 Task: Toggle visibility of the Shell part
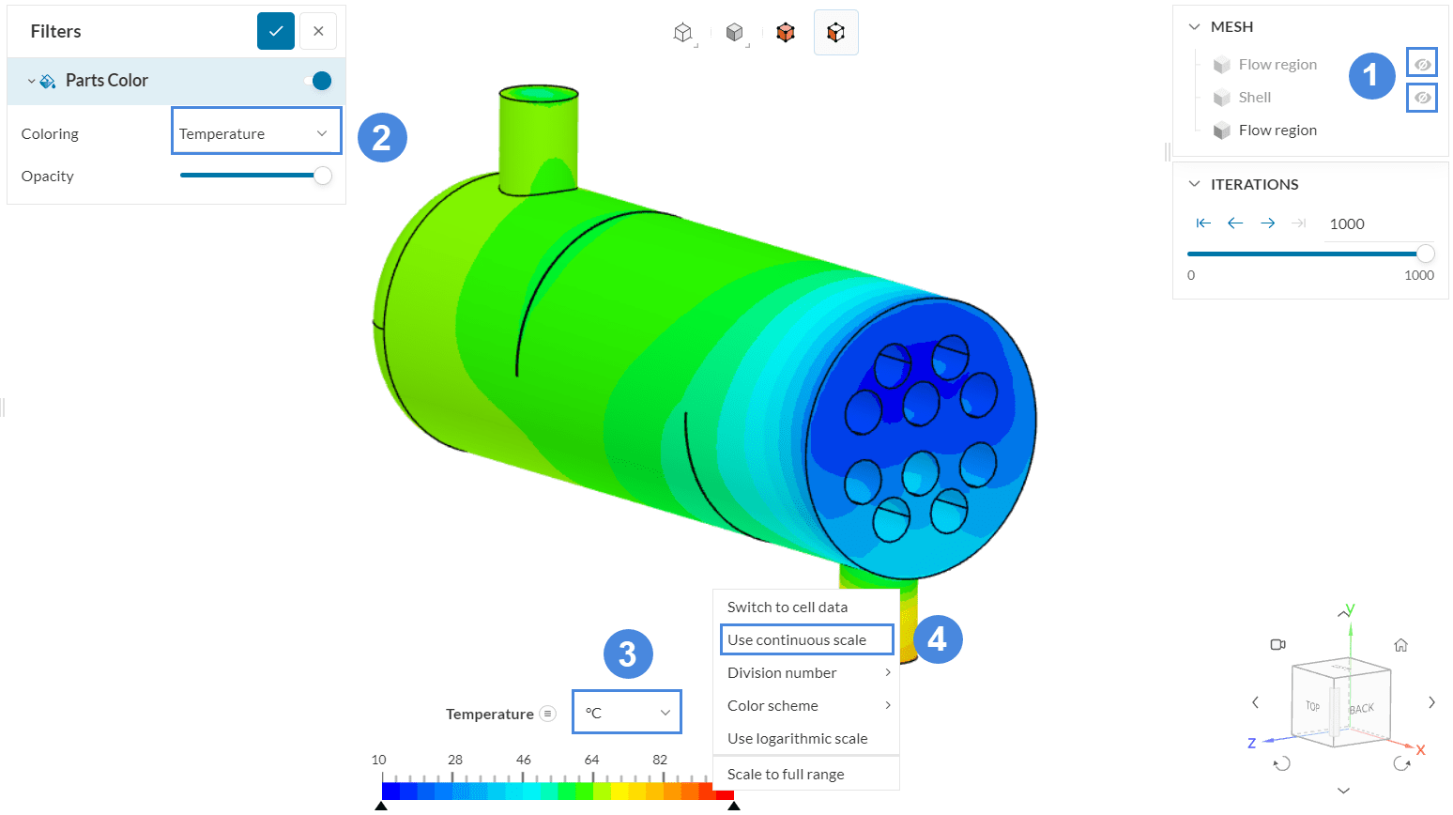(x=1422, y=98)
